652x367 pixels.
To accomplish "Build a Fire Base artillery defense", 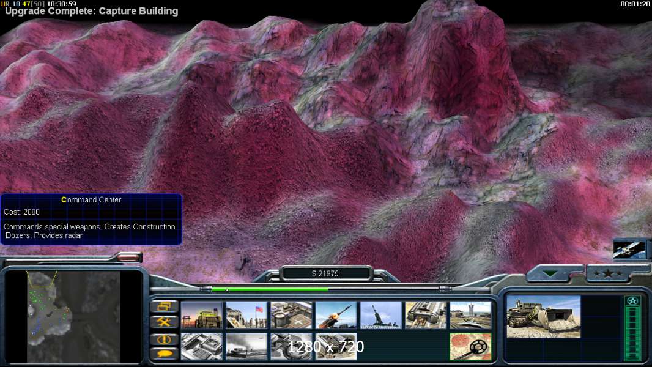I will point(381,315).
